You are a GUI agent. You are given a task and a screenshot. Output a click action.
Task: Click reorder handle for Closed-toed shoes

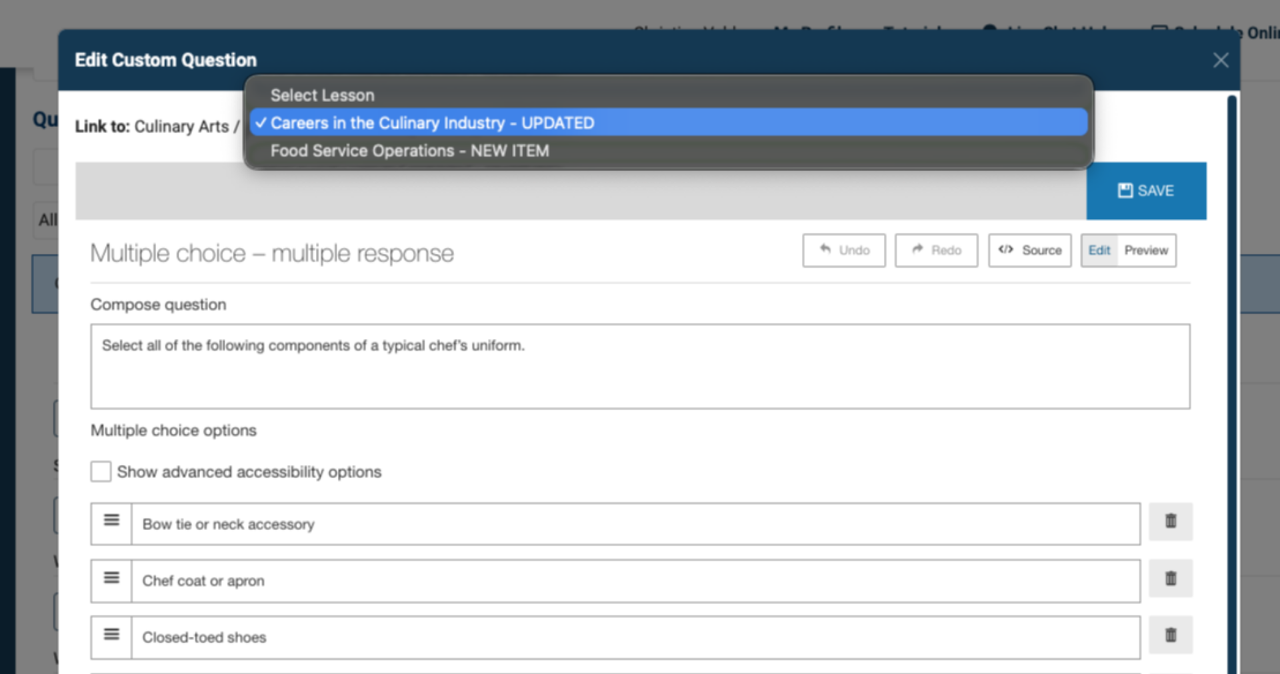111,635
